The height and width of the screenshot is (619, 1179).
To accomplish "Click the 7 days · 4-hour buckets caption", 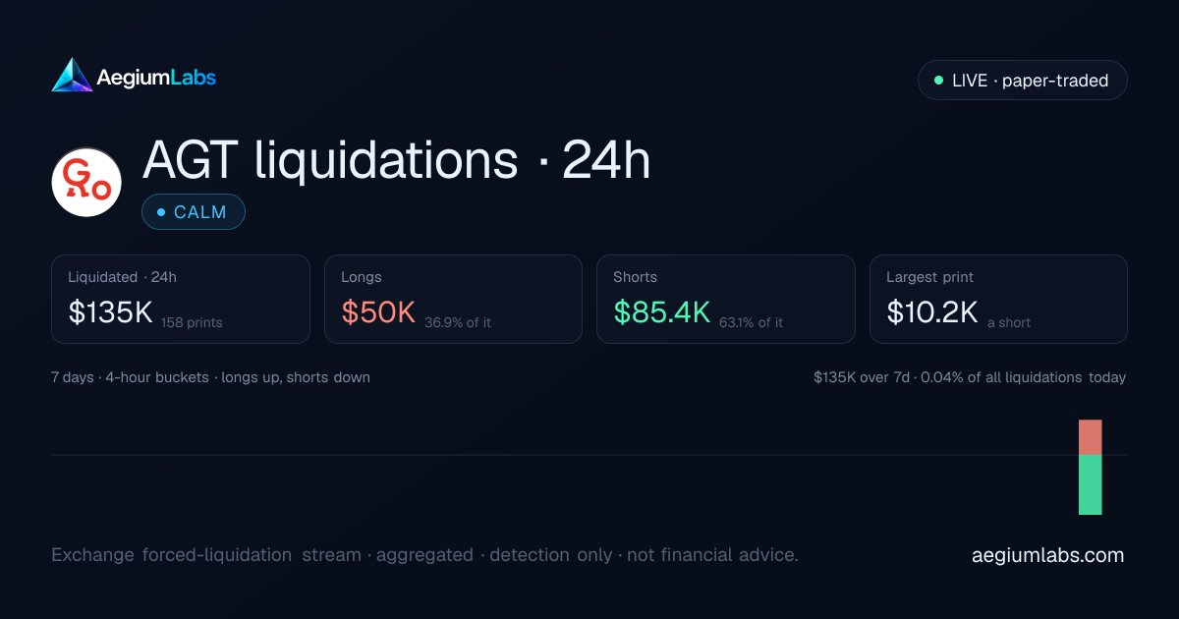I will tap(210, 377).
